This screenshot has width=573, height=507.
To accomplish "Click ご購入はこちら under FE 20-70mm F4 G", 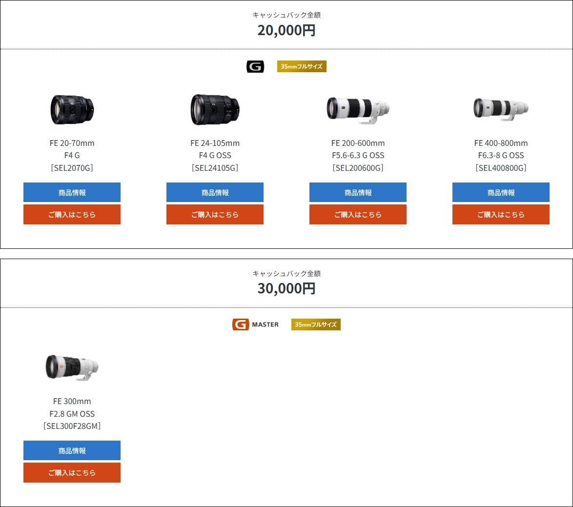I will point(72,215).
